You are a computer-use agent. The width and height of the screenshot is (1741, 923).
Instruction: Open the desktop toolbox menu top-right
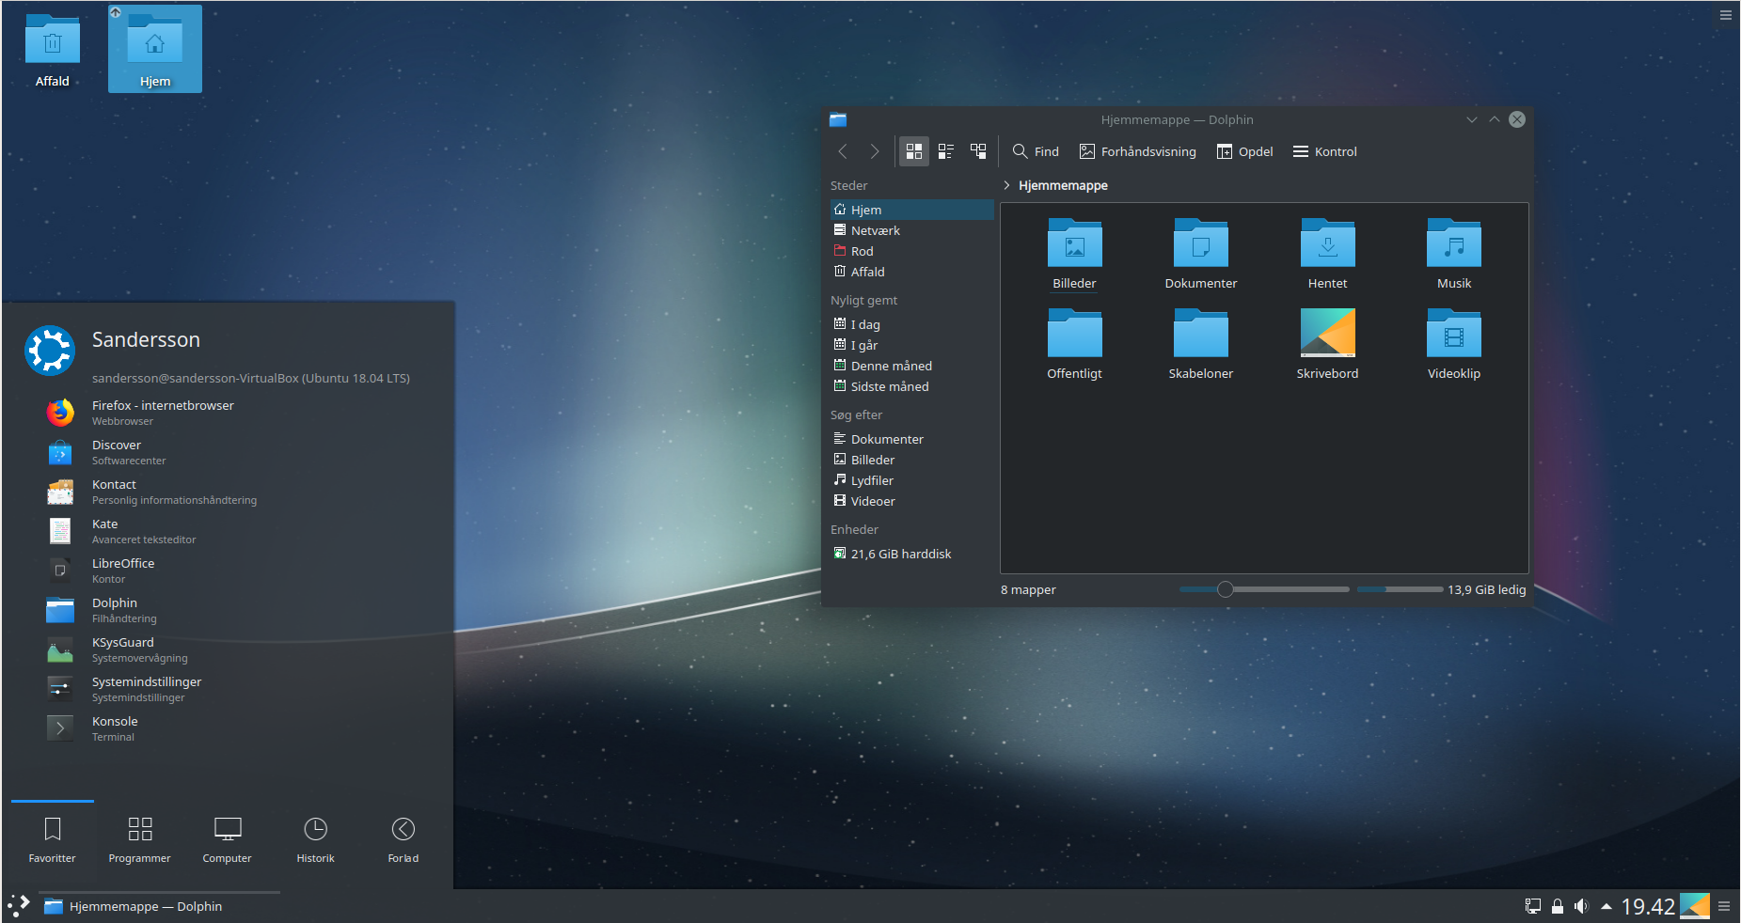tap(1725, 14)
